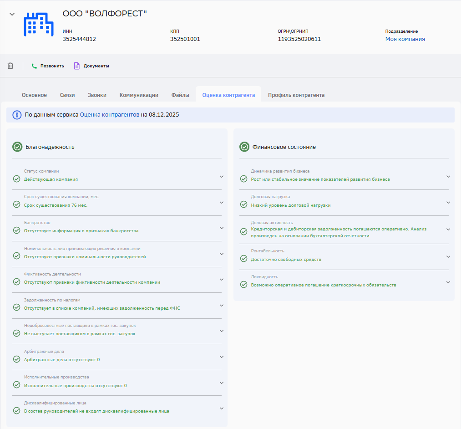Expand the Ликвидность section

[x=448, y=282]
